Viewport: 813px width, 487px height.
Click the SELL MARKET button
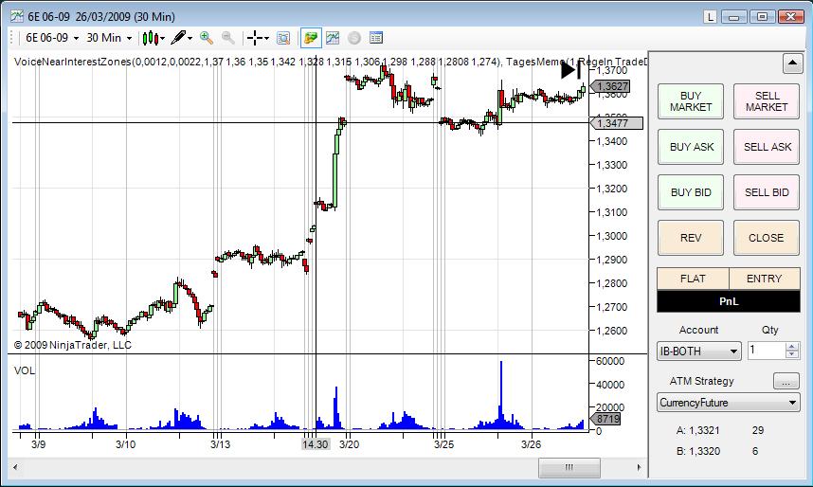767,101
